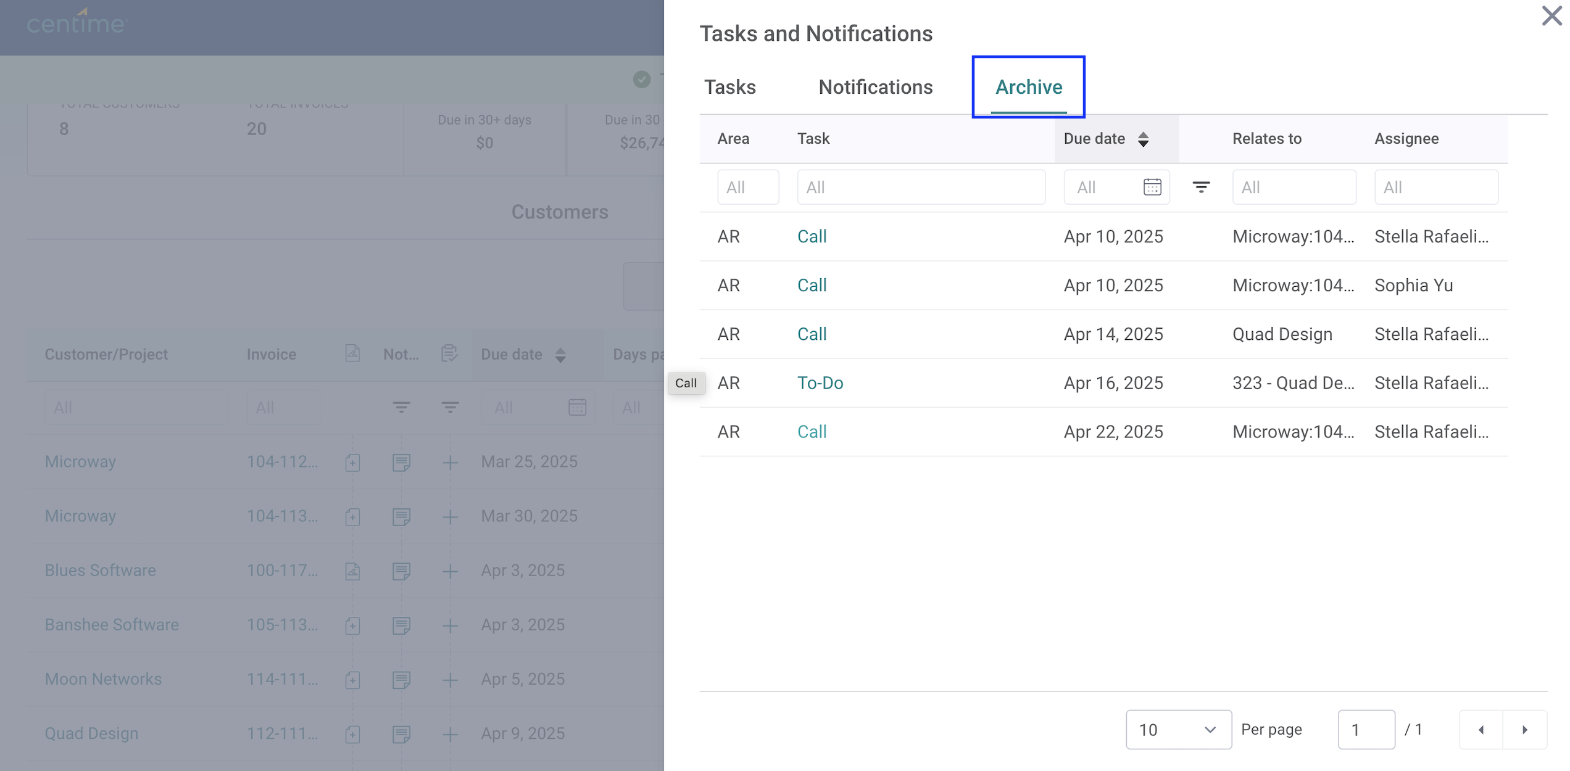Open invoice attachment icon for Quad Design row

352,734
